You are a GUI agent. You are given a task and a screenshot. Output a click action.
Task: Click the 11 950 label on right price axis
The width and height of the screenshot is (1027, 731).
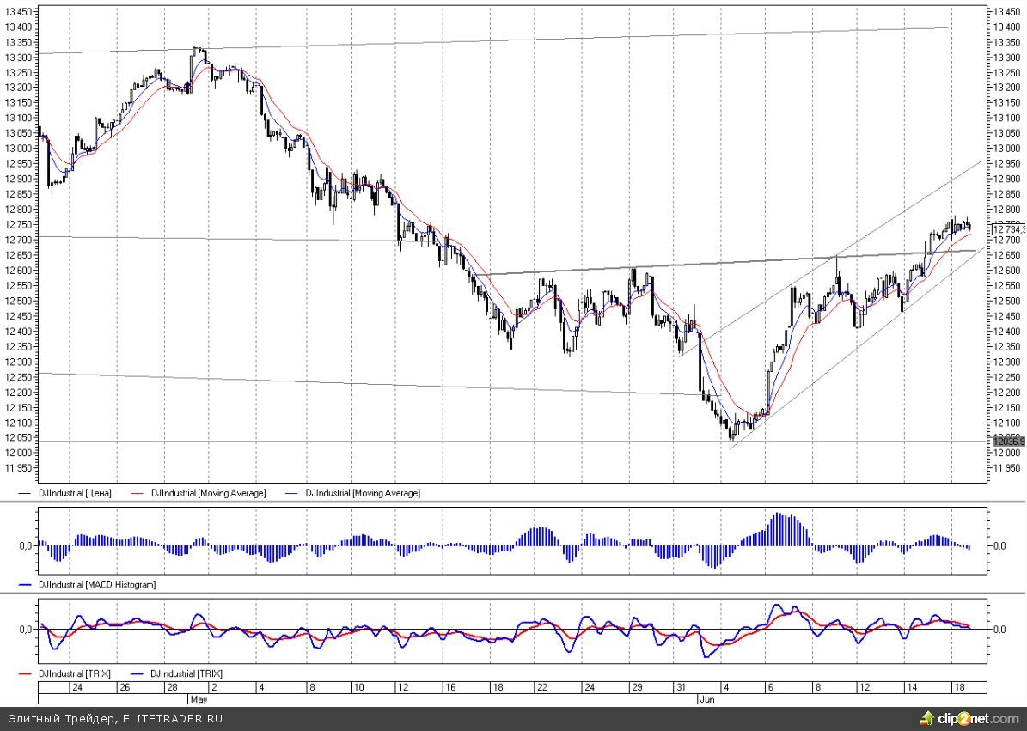pyautogui.click(x=1006, y=468)
